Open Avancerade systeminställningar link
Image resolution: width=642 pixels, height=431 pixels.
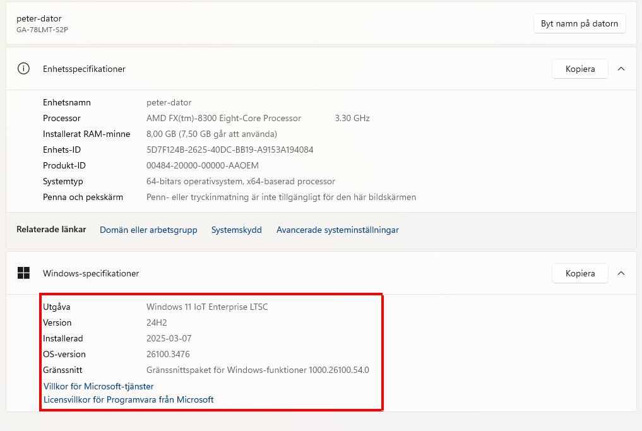pyautogui.click(x=337, y=230)
